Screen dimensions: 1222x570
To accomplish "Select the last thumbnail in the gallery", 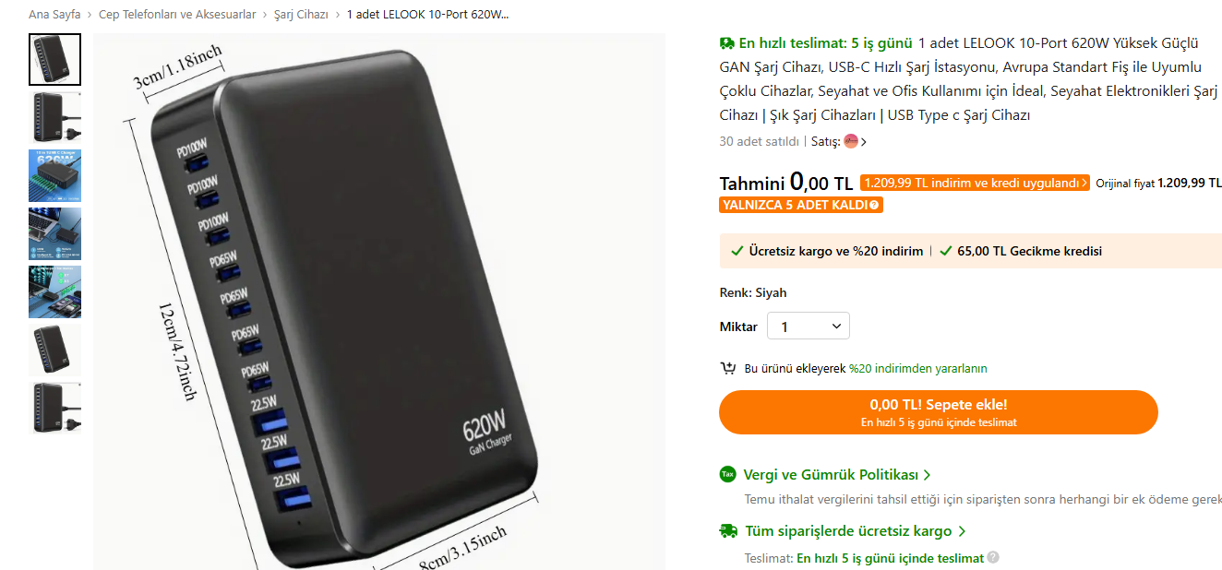I will click(x=54, y=408).
